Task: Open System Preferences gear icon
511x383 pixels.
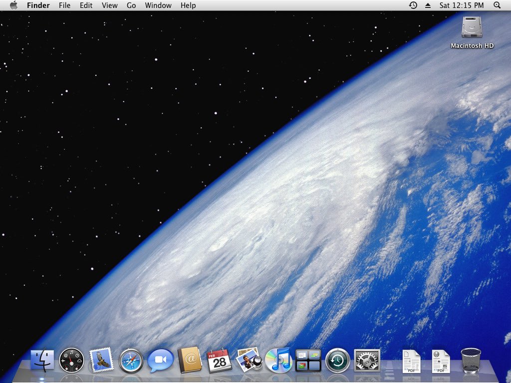Action: pyautogui.click(x=367, y=361)
